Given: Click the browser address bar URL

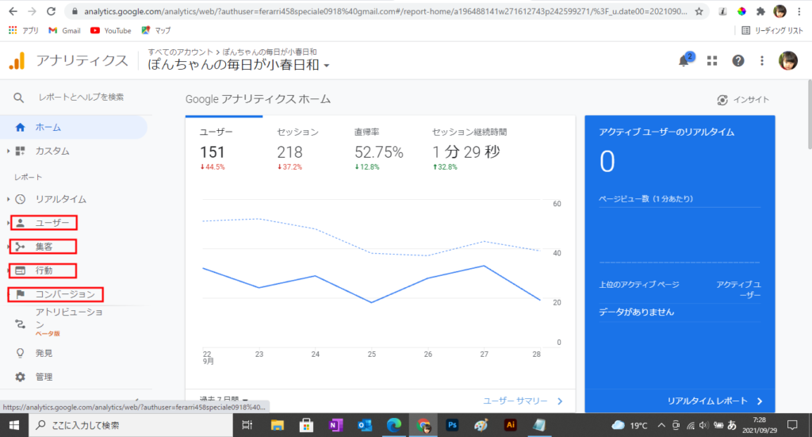Looking at the screenshot, I should 385,11.
